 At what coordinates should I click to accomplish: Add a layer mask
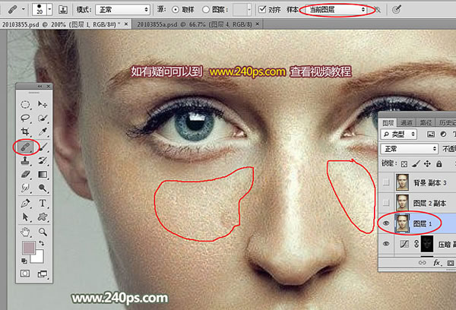(x=451, y=263)
